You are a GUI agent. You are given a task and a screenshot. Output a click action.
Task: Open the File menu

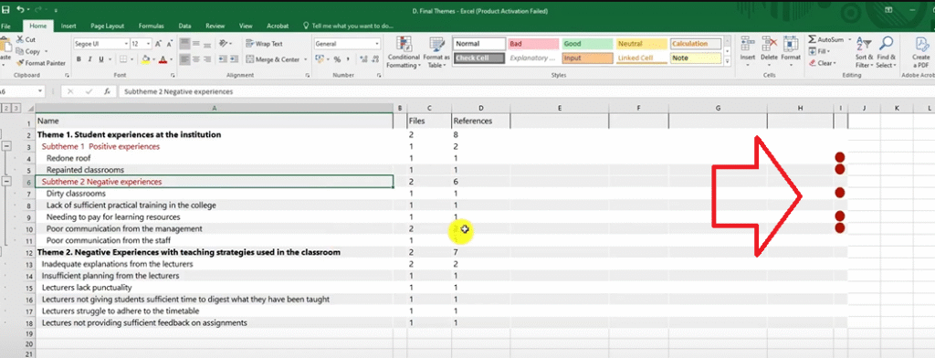6,26
